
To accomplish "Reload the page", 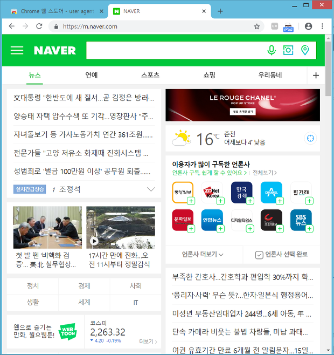I will pyautogui.click(x=39, y=26).
